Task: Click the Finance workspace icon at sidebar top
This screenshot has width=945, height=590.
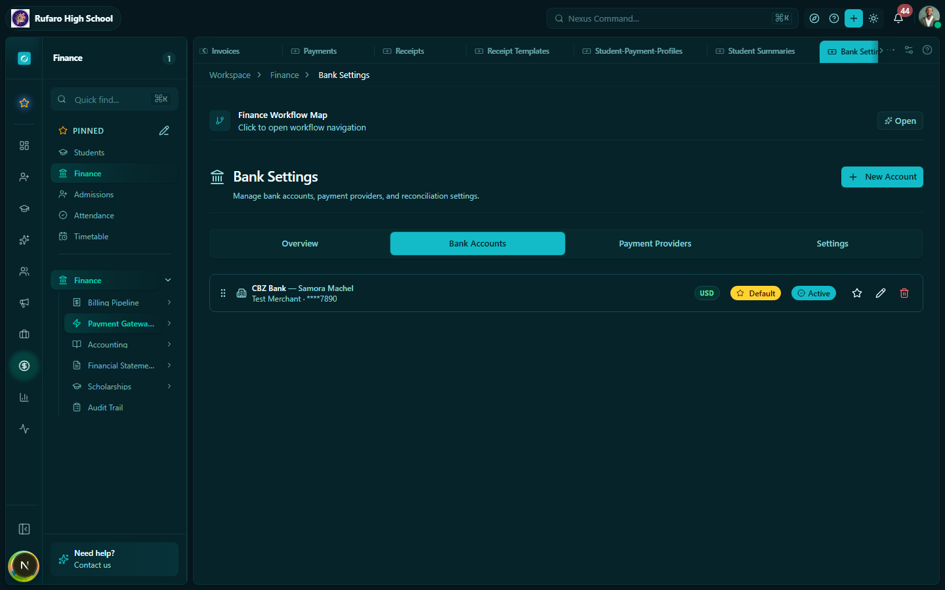Action: click(x=24, y=58)
